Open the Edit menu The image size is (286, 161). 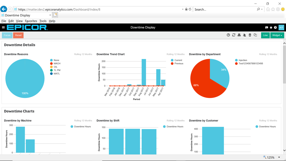(11, 21)
